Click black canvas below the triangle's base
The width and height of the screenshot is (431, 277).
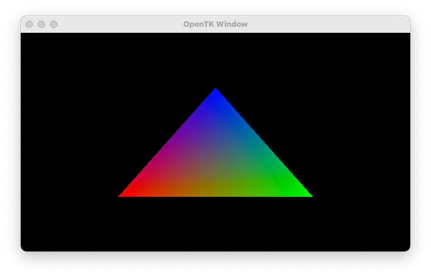[x=215, y=225]
